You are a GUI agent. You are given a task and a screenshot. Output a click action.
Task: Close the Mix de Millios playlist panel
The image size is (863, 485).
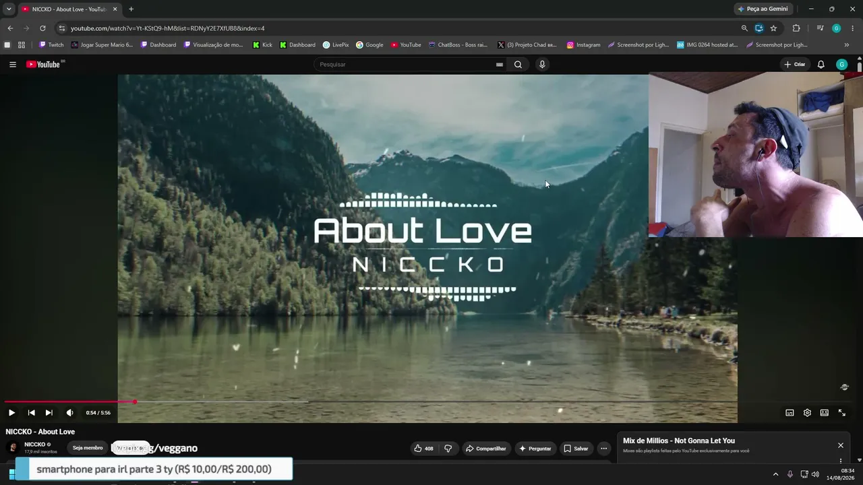(x=841, y=445)
